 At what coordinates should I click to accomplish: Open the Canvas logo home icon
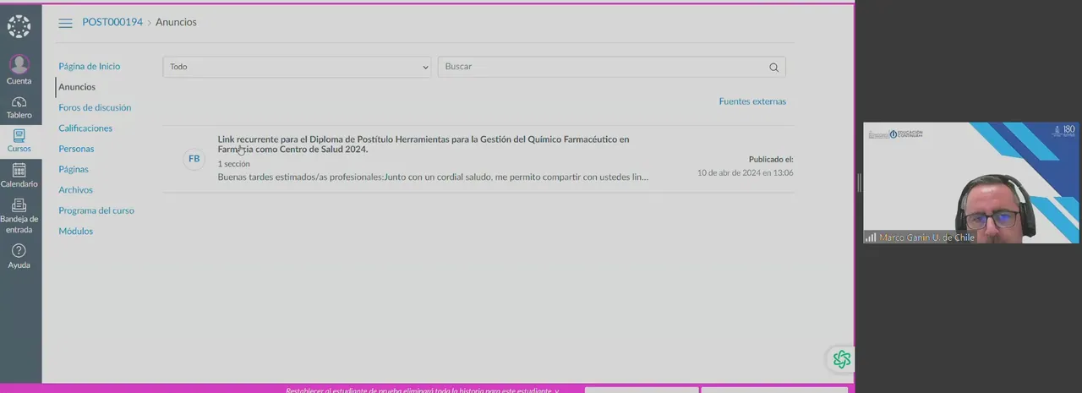pyautogui.click(x=19, y=26)
